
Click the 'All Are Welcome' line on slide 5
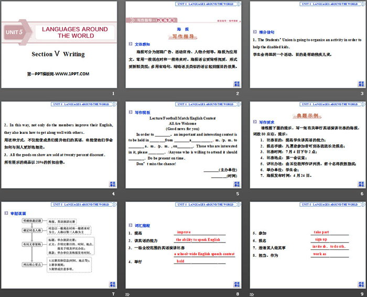(x=182, y=123)
